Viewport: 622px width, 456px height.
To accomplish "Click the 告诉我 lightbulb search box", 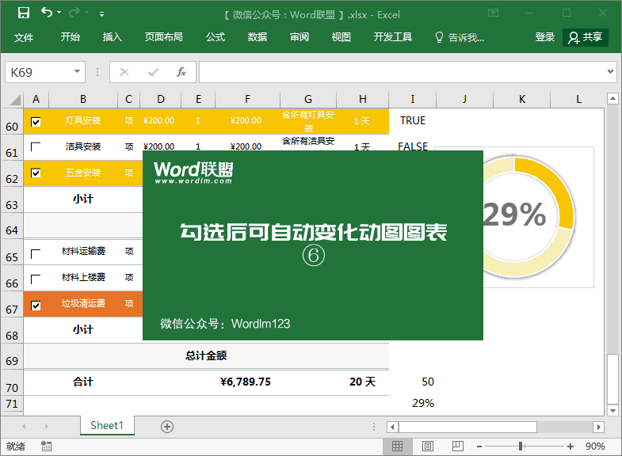I will (460, 38).
